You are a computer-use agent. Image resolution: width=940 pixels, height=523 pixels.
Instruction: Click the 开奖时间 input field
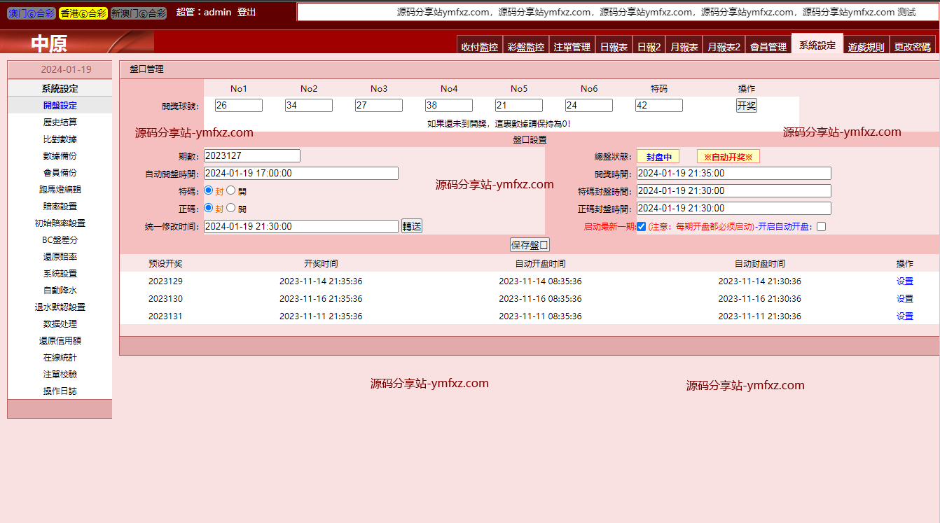point(733,174)
